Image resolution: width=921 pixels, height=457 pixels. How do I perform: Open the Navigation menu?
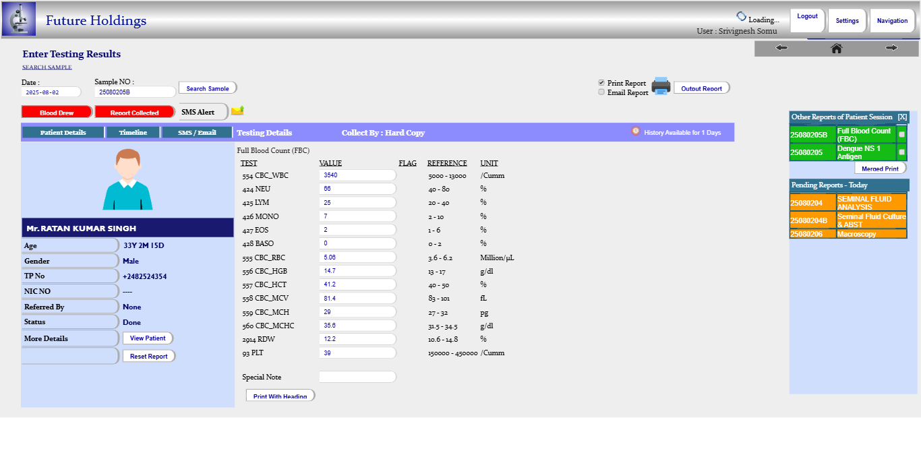[x=892, y=21]
